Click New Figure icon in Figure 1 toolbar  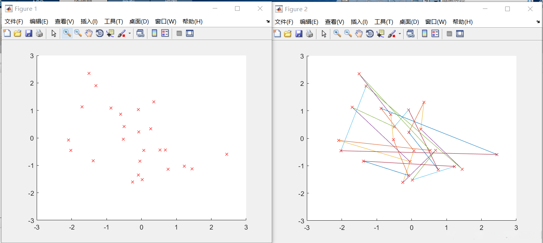coord(7,34)
